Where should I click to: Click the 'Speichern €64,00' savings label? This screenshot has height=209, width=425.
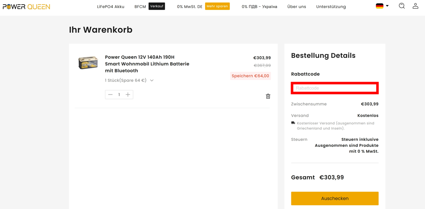tap(251, 76)
